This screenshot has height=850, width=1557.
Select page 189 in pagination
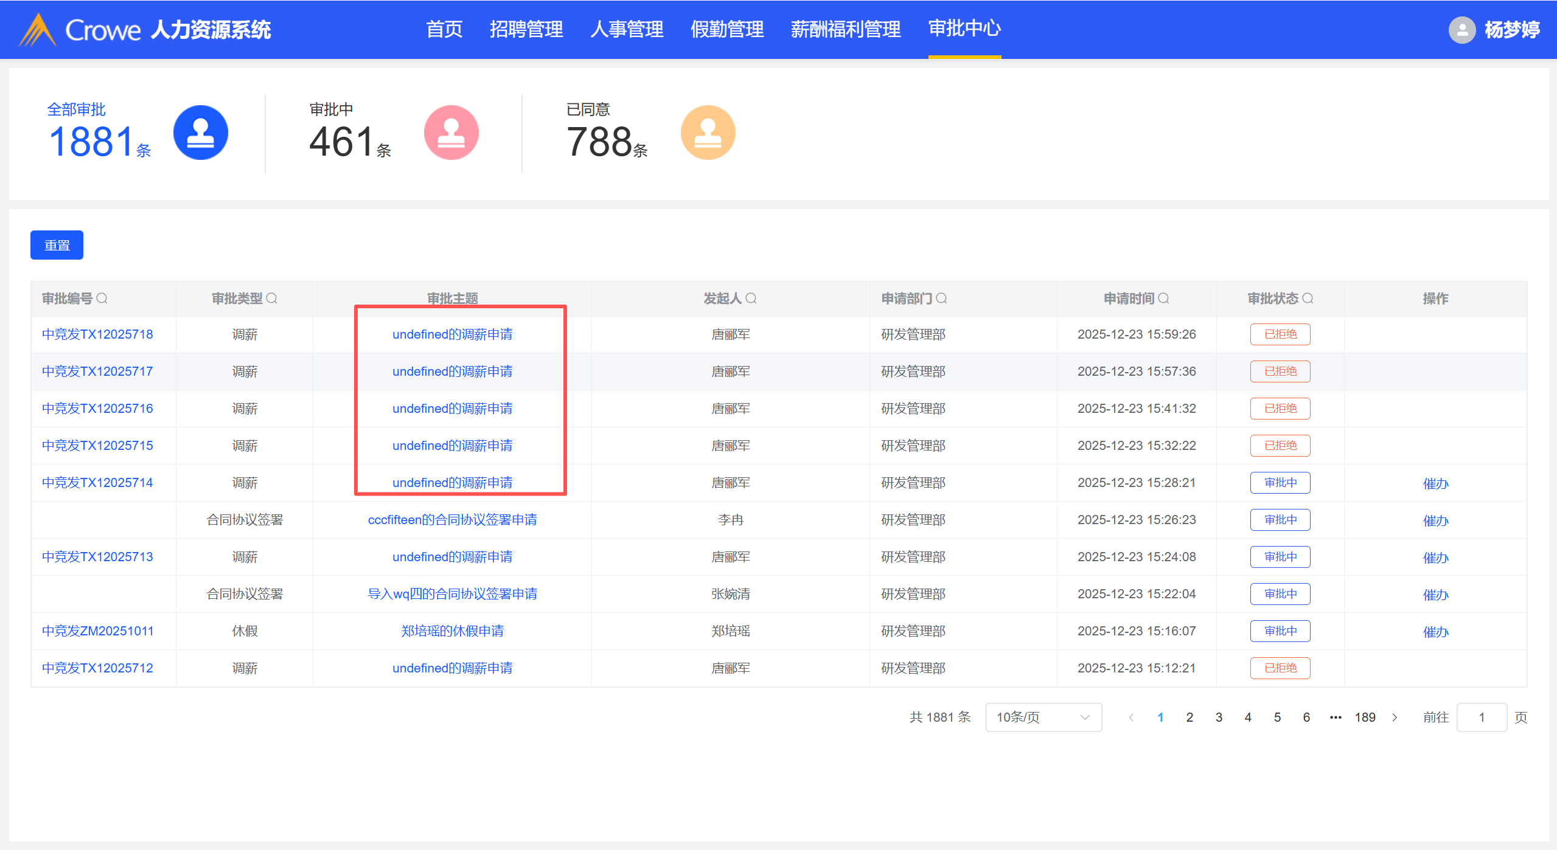pyautogui.click(x=1365, y=717)
